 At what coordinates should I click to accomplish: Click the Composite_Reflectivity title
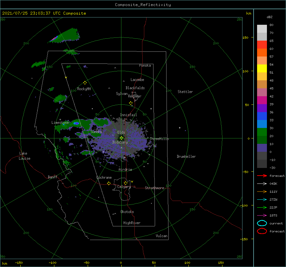pyautogui.click(x=143, y=5)
